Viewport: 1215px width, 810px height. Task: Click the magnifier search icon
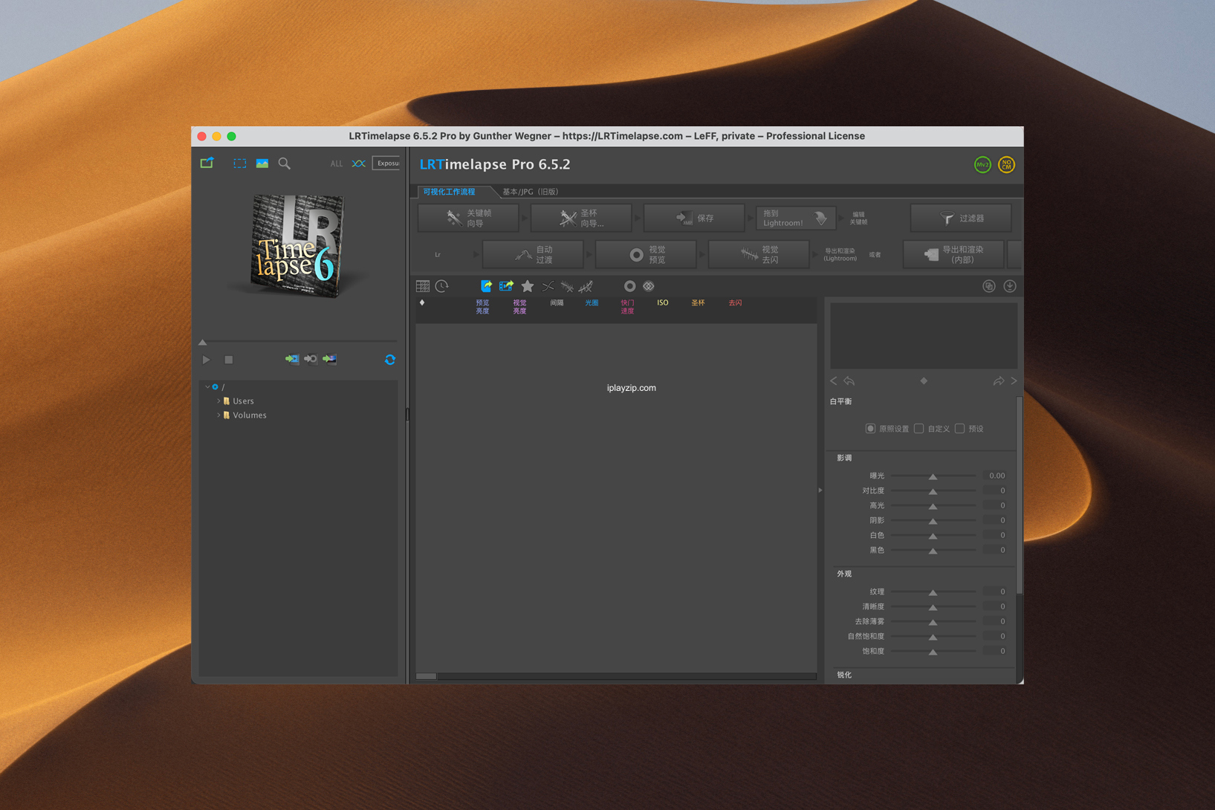point(285,163)
